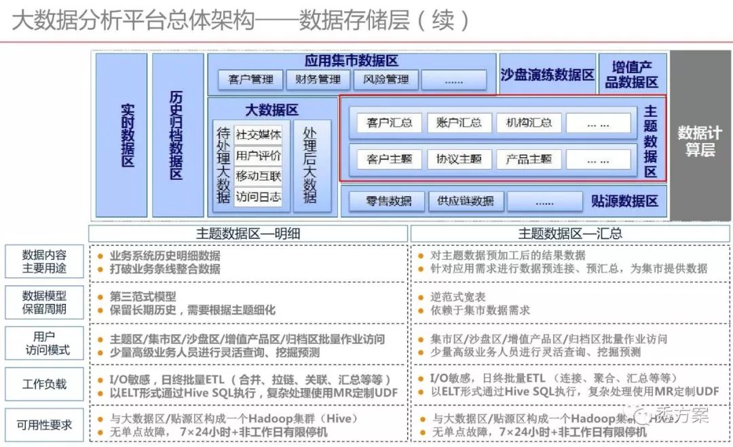Select the 数据模型保留周期 row label
Screen dimensions: 733x447
(x=44, y=303)
